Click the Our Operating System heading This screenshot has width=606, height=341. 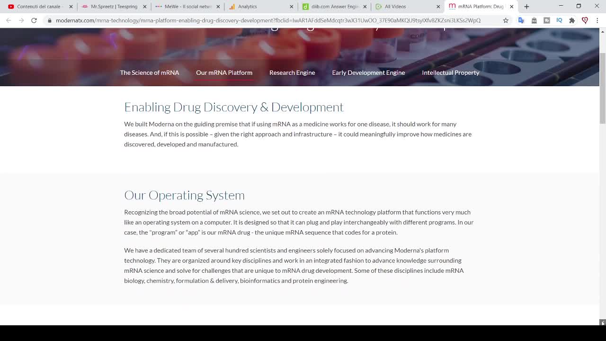click(x=185, y=195)
